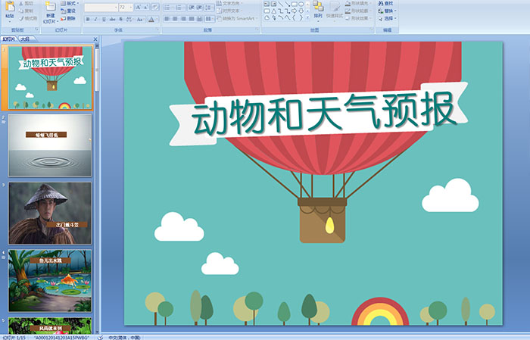
Task: Open the Font dialog launcher
Action: pyautogui.click(x=157, y=30)
